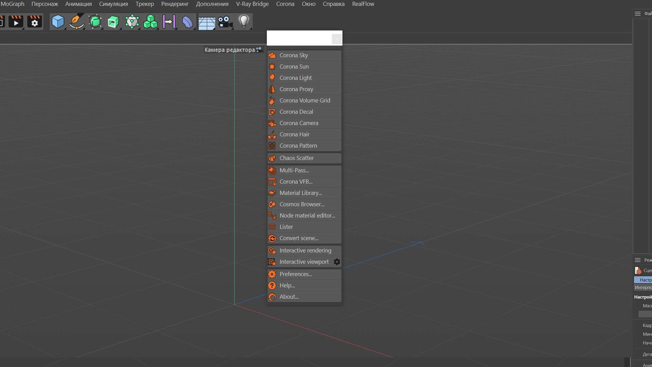Screen dimensions: 652x367
Task: Click the purple Symmetry tool icon
Action: pos(169,22)
